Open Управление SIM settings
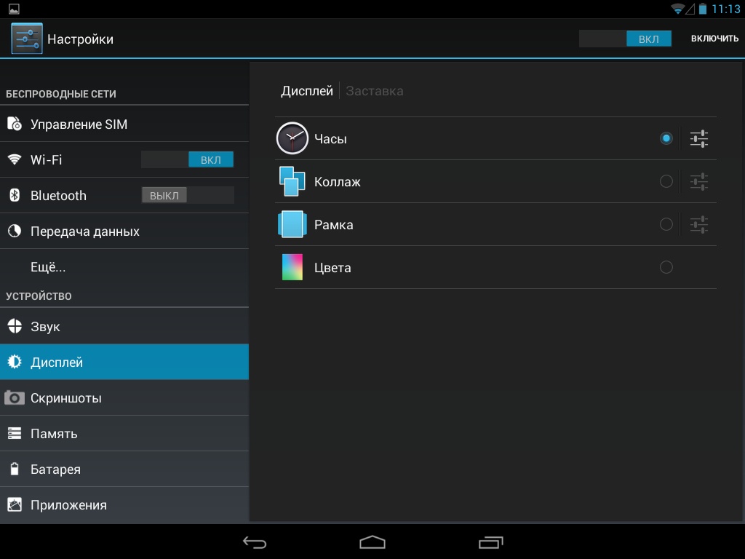Image resolution: width=745 pixels, height=559 pixels. pyautogui.click(x=79, y=124)
